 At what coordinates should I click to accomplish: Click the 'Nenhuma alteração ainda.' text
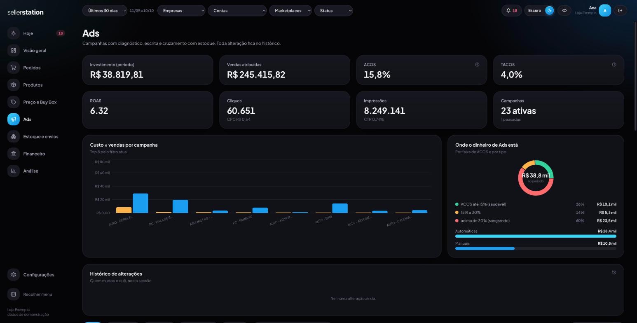353,298
